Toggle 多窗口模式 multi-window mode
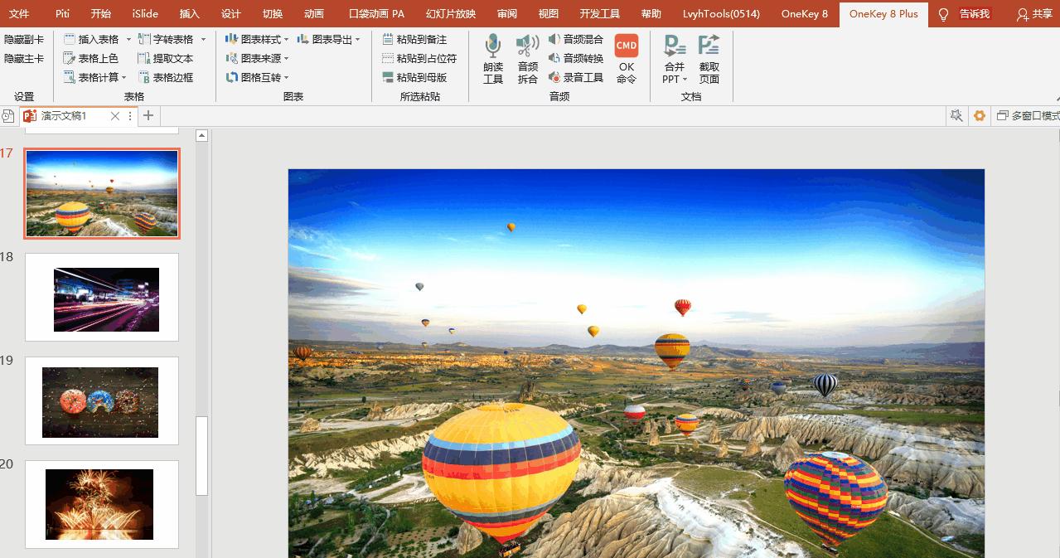1060x558 pixels. (x=1028, y=116)
